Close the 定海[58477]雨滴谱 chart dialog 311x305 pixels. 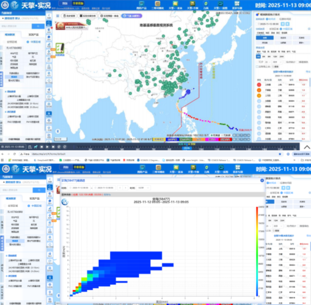pos(262,180)
